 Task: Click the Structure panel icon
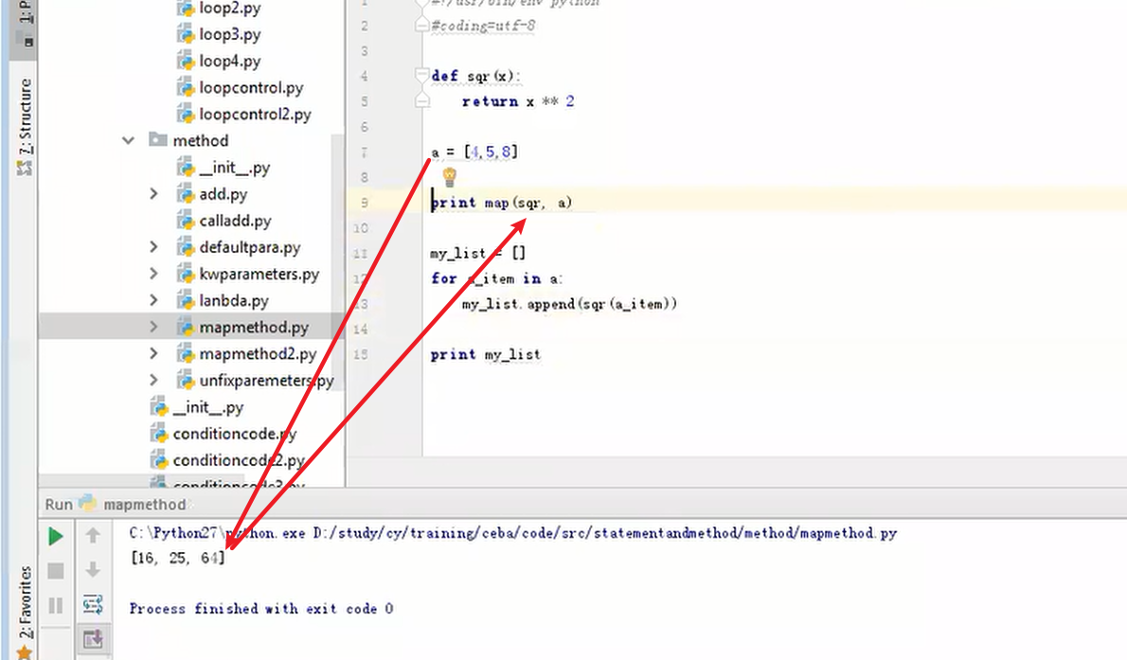point(25,169)
